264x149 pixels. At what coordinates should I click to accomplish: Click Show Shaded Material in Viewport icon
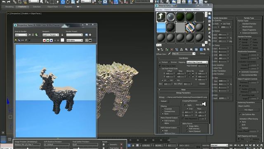(196, 50)
